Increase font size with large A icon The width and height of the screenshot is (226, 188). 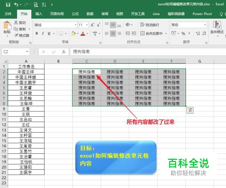click(92, 25)
